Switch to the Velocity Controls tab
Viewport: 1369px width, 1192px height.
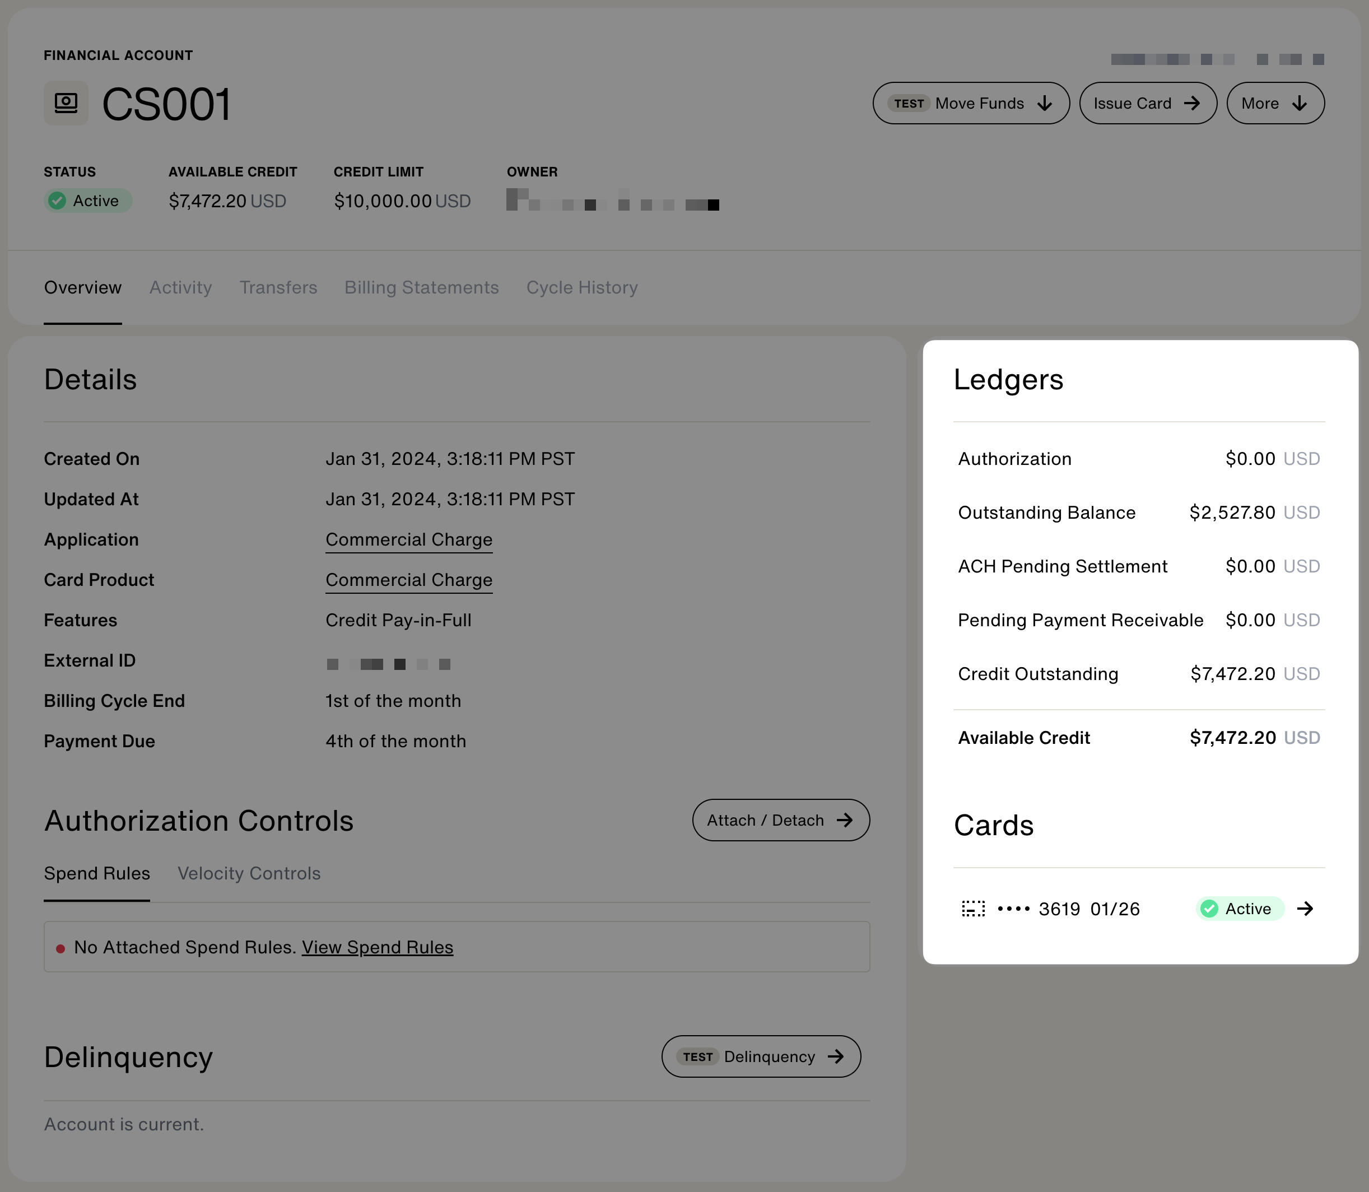(249, 873)
